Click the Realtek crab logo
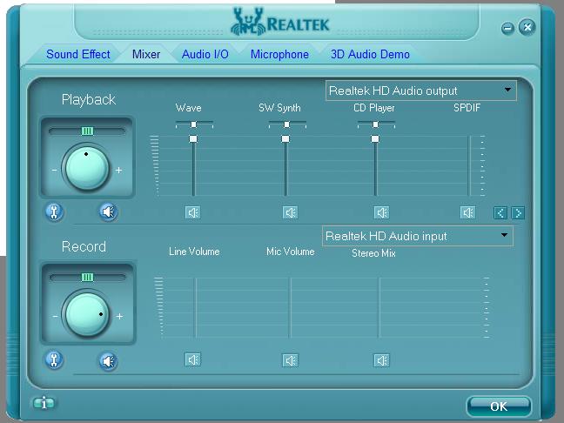Image resolution: width=564 pixels, height=423 pixels. (x=247, y=22)
